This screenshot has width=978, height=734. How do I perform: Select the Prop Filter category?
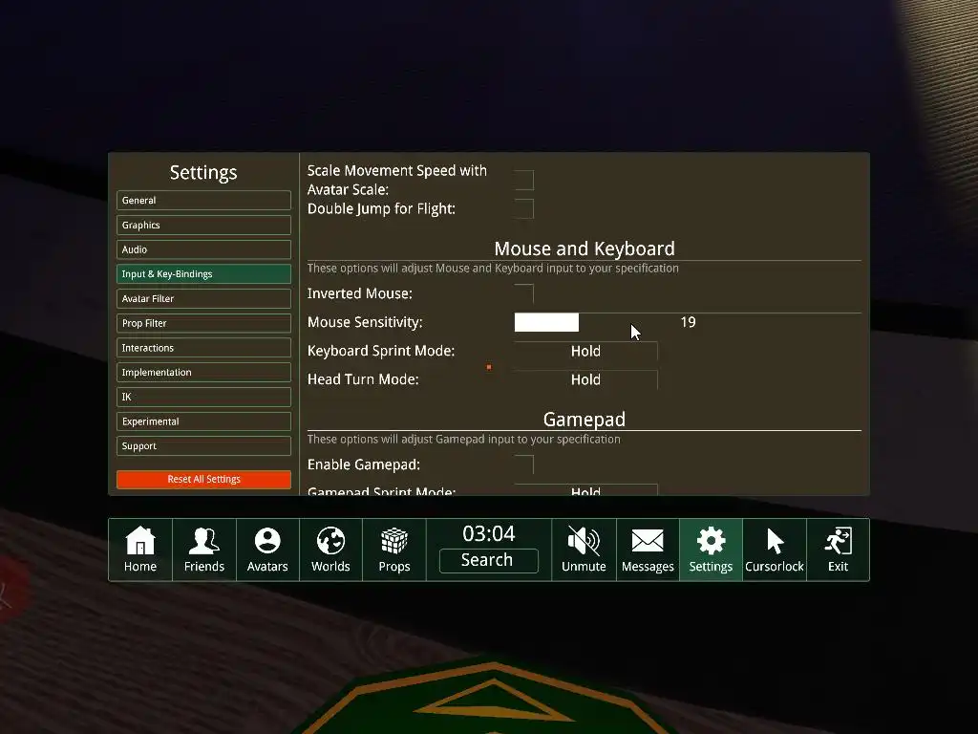(x=203, y=323)
